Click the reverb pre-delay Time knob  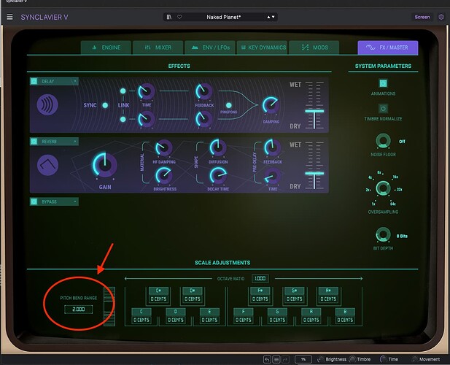coord(272,176)
